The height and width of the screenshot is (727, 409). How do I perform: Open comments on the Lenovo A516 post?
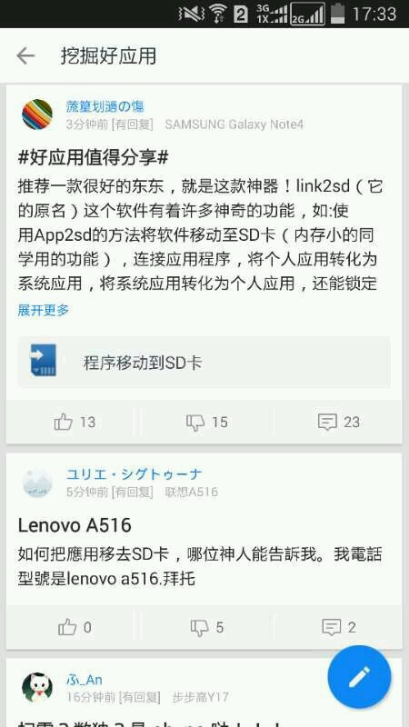pyautogui.click(x=339, y=627)
